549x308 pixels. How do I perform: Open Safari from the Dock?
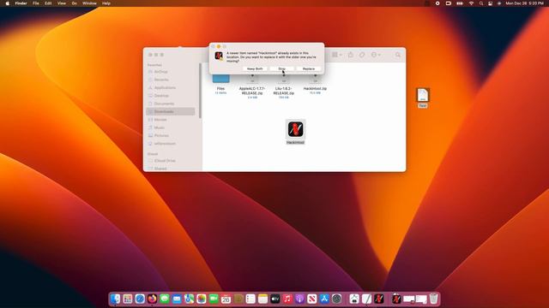[x=140, y=299]
